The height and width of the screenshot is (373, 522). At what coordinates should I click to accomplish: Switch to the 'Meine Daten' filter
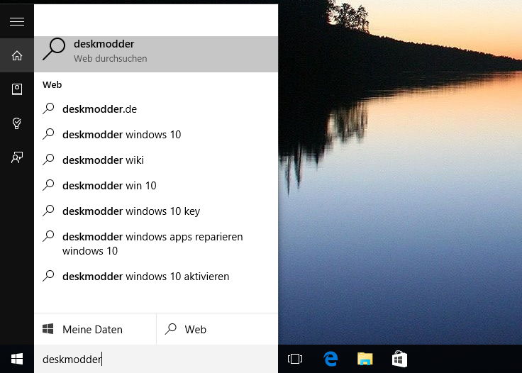pyautogui.click(x=95, y=329)
